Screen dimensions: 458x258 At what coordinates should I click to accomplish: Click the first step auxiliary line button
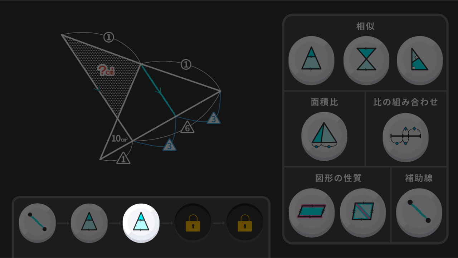[x=37, y=222]
